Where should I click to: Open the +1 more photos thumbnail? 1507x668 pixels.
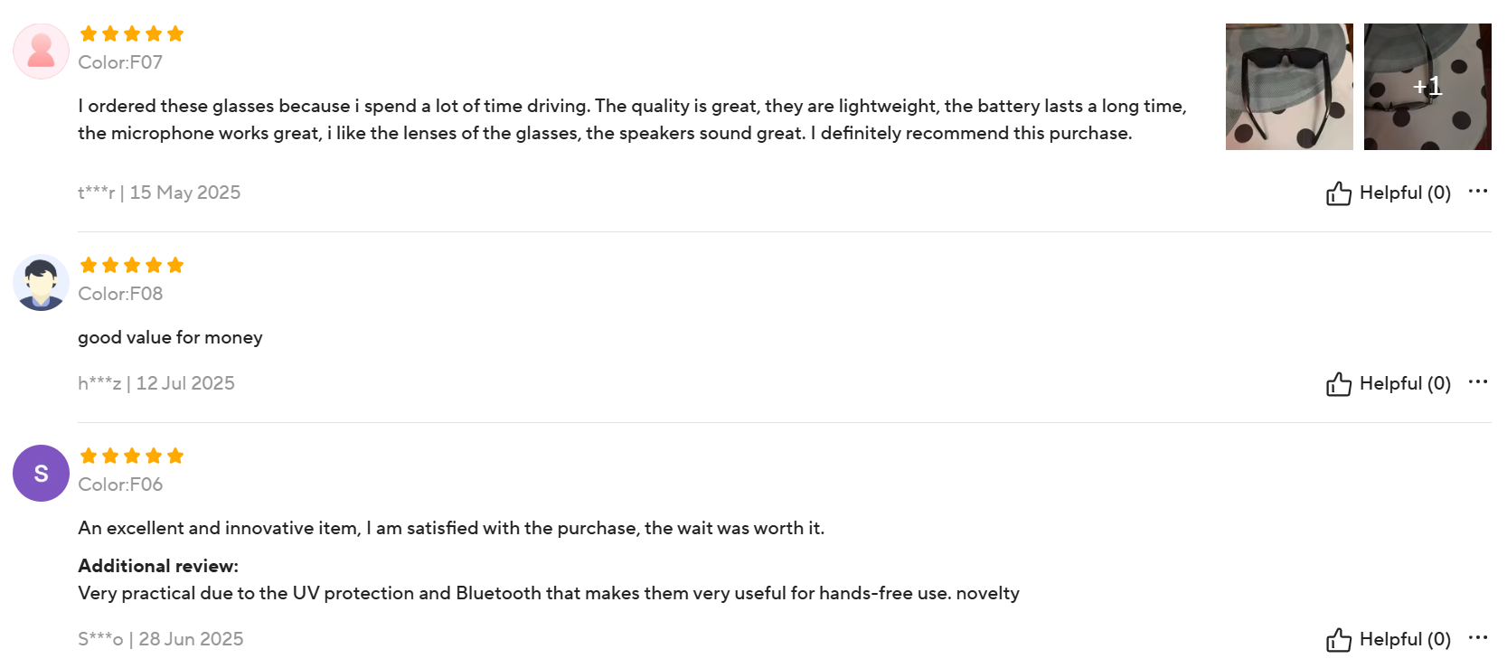[1427, 87]
